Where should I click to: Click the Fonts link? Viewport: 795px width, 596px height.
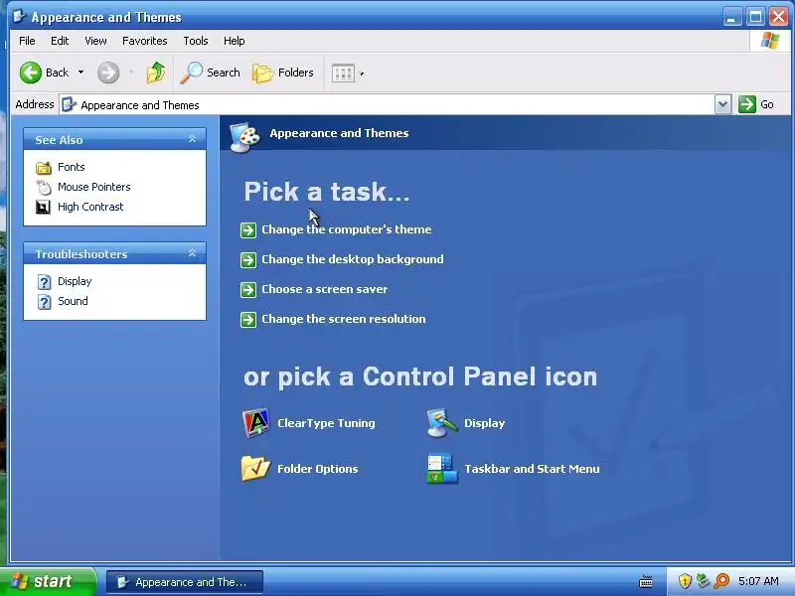click(x=71, y=167)
